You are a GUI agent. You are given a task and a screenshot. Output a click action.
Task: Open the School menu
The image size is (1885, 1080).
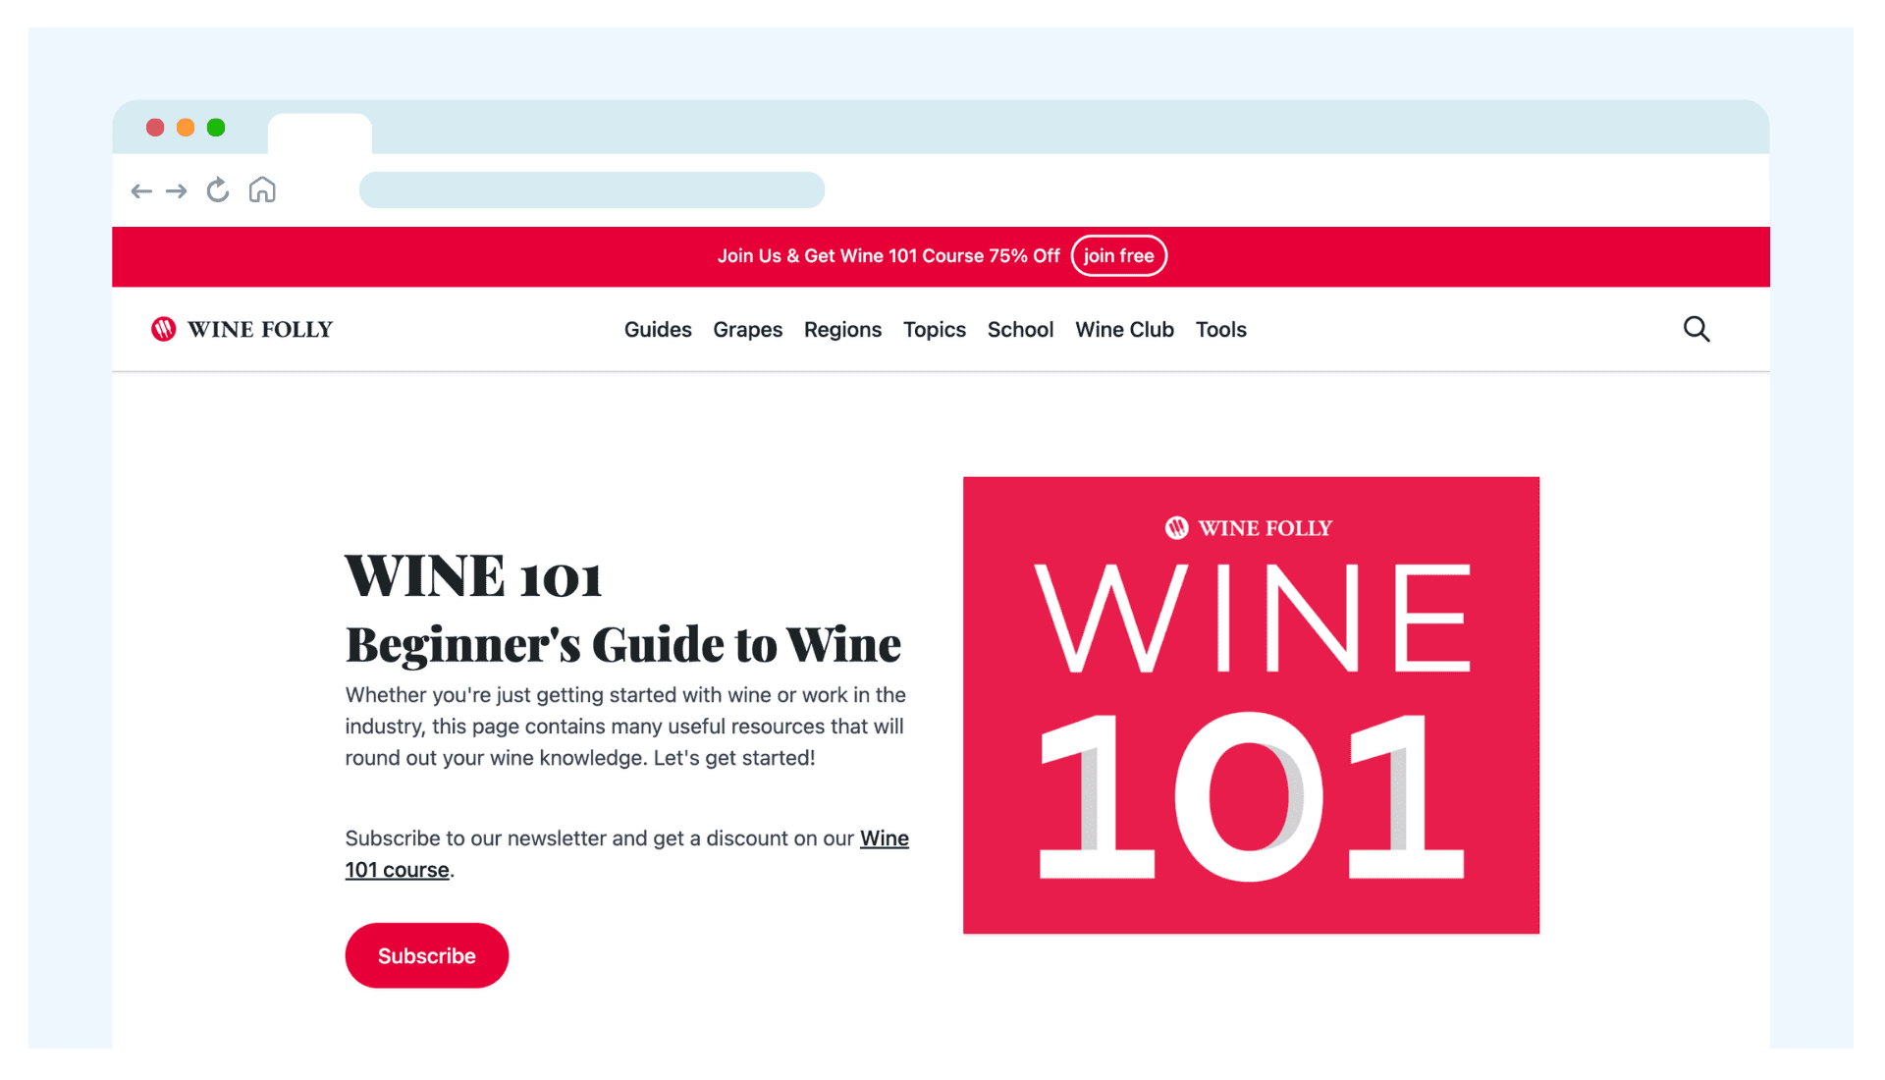click(x=1021, y=330)
